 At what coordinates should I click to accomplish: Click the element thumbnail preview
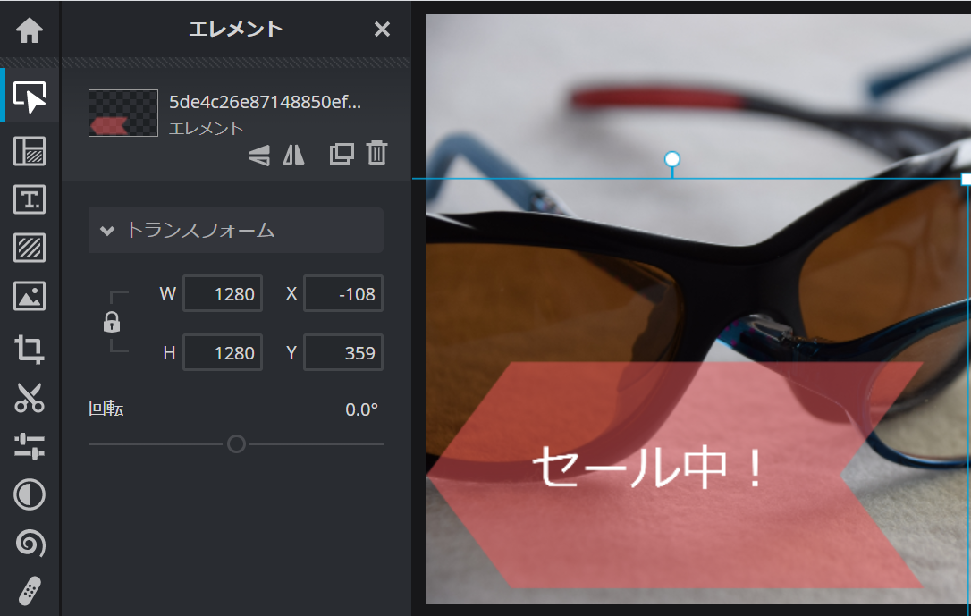click(x=123, y=114)
